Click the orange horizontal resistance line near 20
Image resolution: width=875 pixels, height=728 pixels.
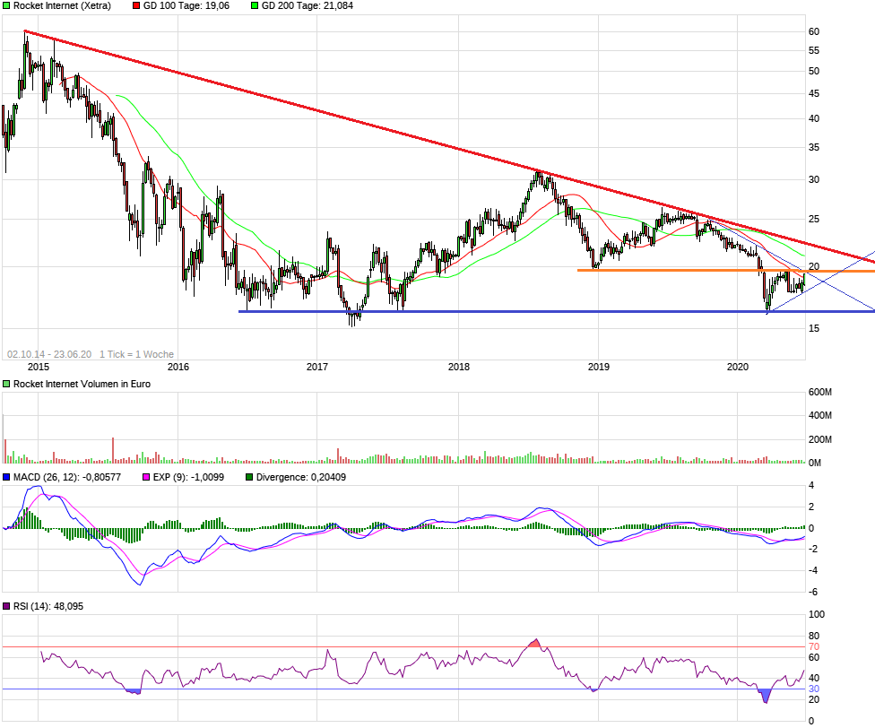(725, 271)
